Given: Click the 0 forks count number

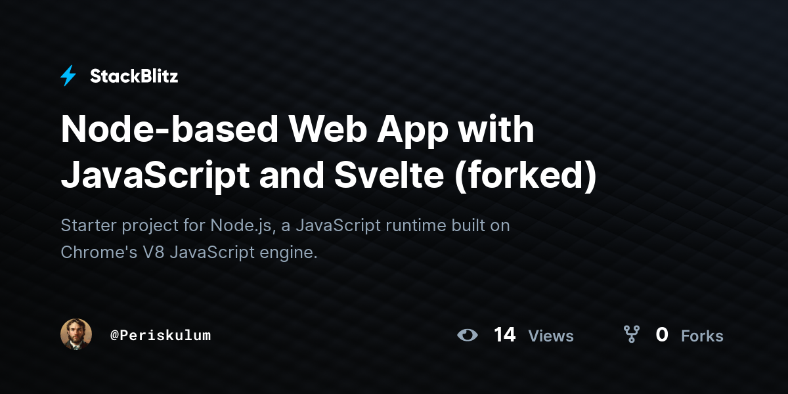Looking at the screenshot, I should click(662, 335).
